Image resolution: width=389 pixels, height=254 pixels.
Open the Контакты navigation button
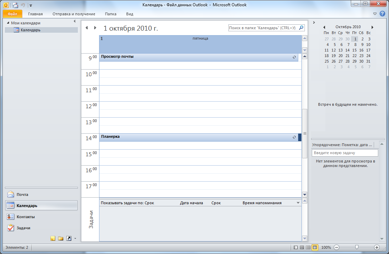coord(41,217)
